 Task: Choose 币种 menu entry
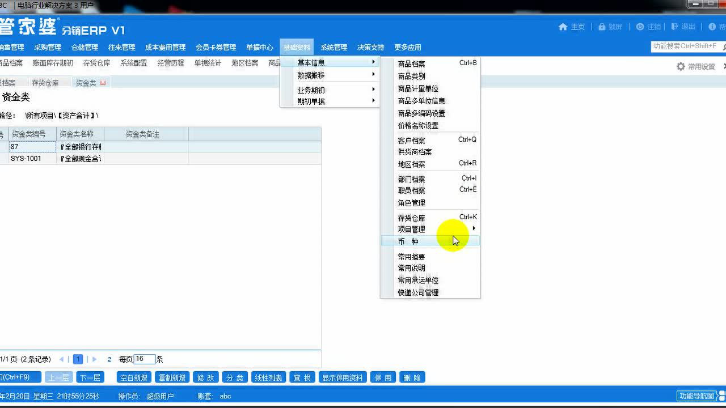tap(430, 241)
